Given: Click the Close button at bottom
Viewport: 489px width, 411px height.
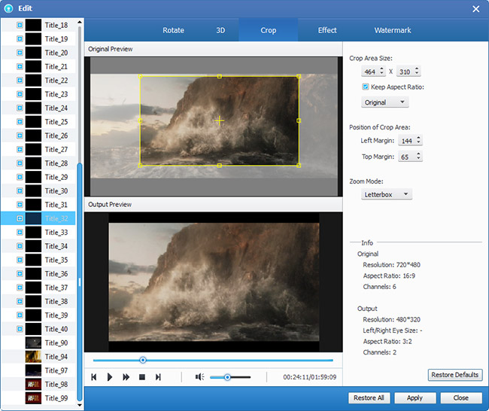Looking at the screenshot, I should [461, 398].
